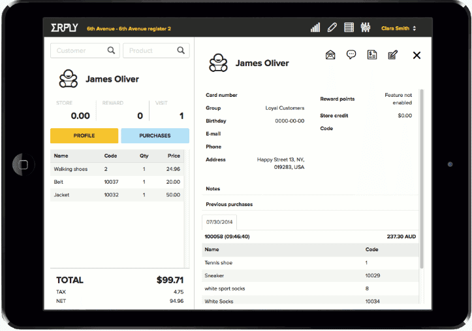Click the detail panel vertical scrollbar
Screen dimensions: 472x331
[x=422, y=178]
